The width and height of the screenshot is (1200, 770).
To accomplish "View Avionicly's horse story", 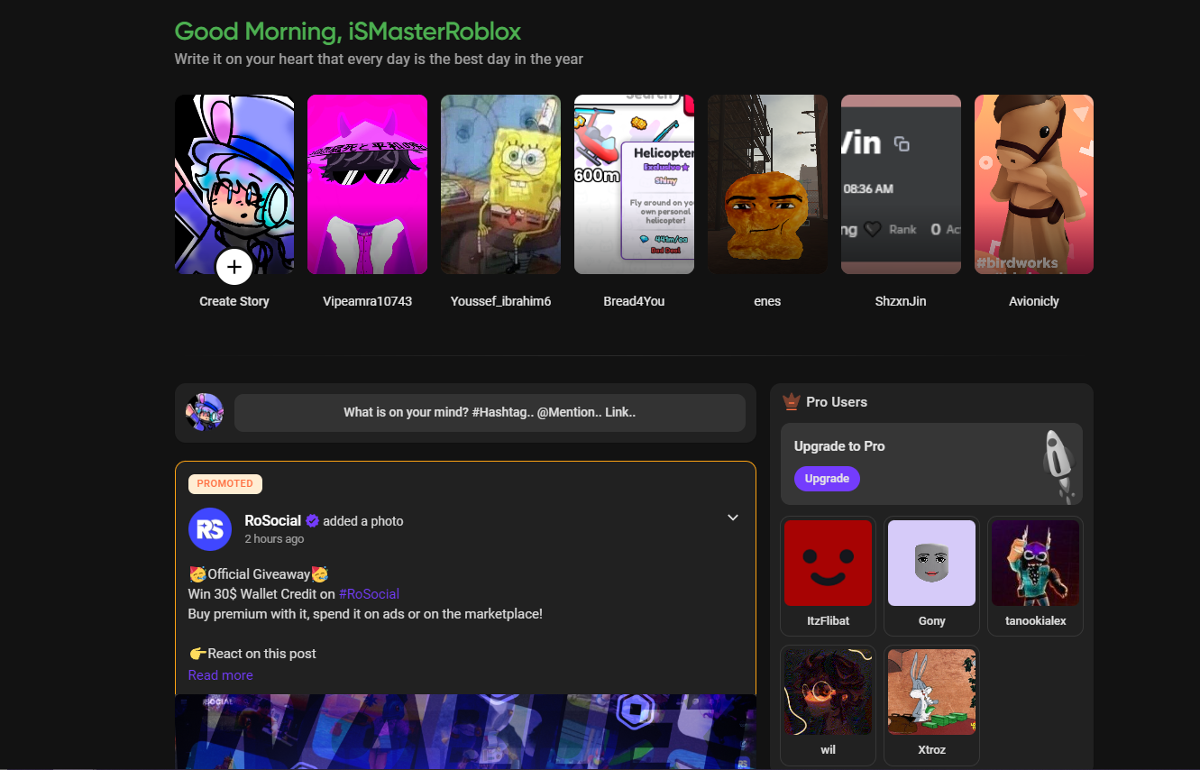I will [1034, 184].
